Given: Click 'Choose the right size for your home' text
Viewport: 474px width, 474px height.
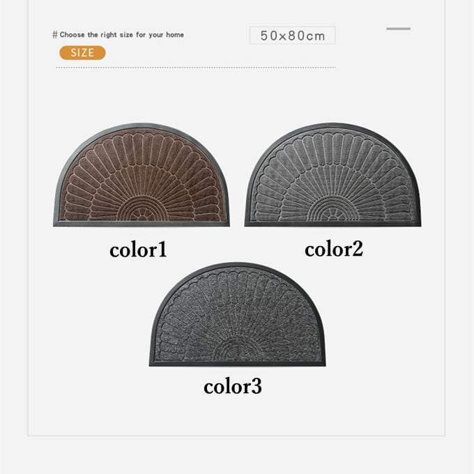Looking at the screenshot, I should 121,35.
